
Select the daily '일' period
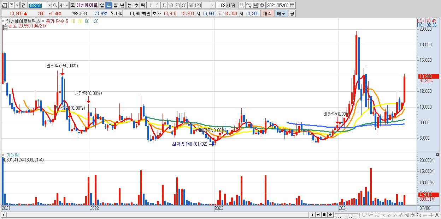[x=102, y=5]
